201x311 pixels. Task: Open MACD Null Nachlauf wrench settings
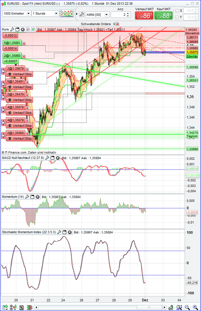(x=47, y=158)
